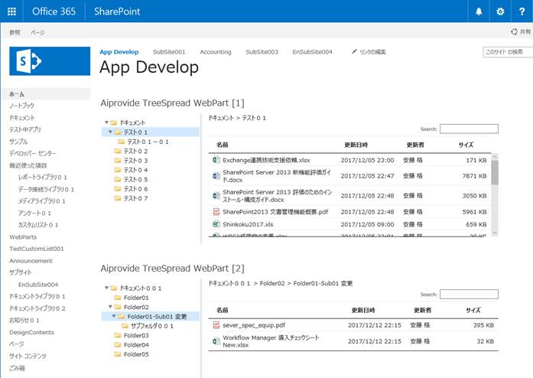Click the このサイトの検索 site search box

[508, 52]
